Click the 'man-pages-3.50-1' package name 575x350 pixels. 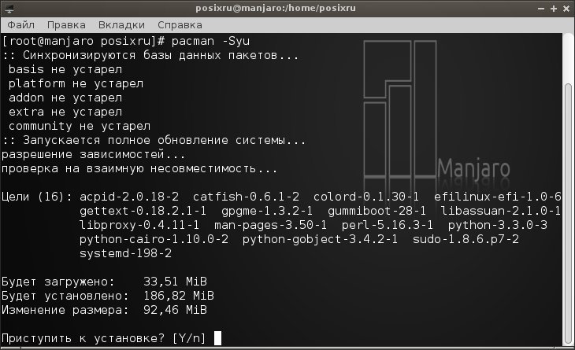[270, 225]
